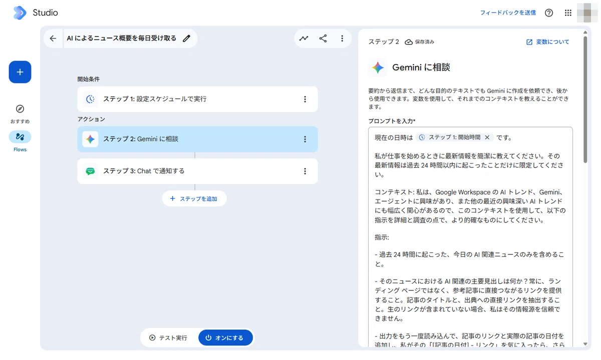Open おすすめ compass icon

click(20, 109)
